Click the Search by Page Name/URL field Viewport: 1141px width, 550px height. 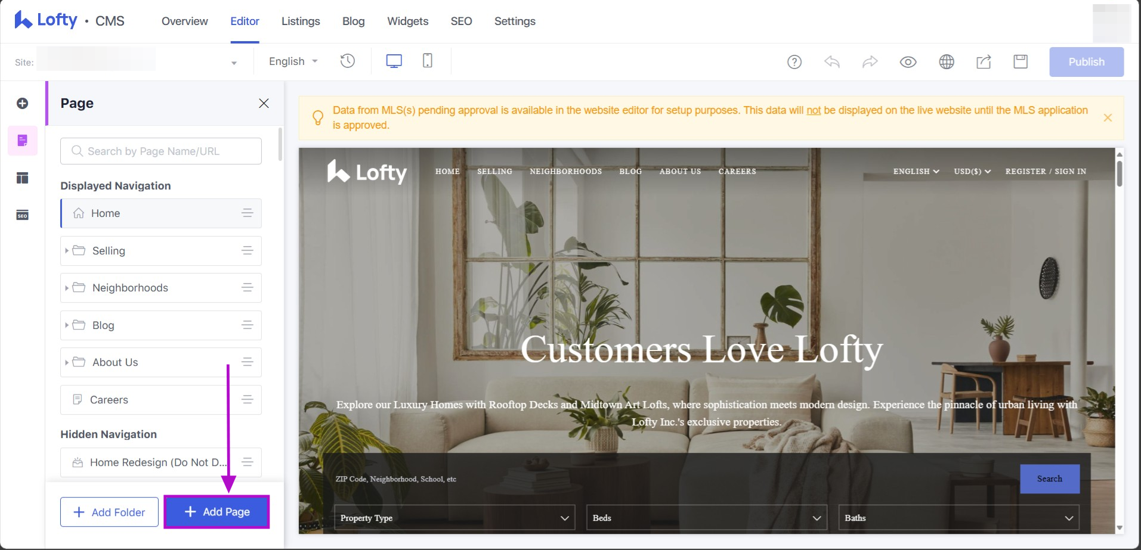point(161,151)
